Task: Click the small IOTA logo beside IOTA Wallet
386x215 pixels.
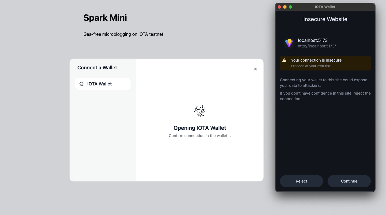Action: [81, 84]
